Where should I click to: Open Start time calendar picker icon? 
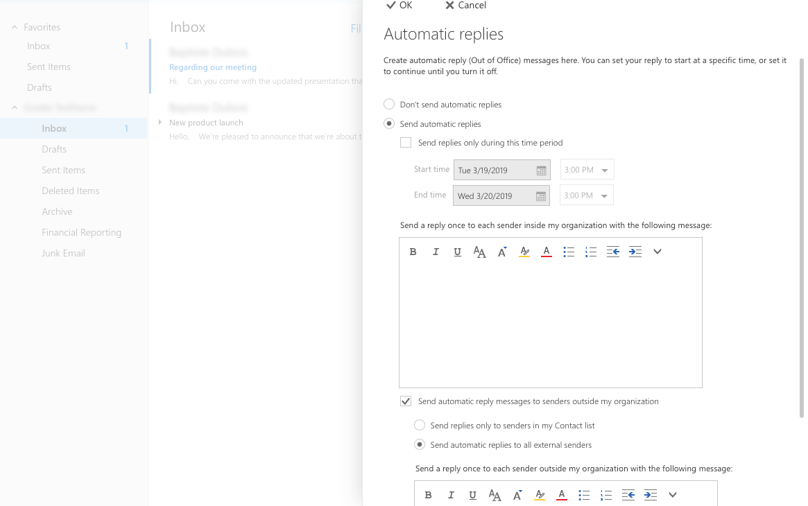tap(541, 171)
